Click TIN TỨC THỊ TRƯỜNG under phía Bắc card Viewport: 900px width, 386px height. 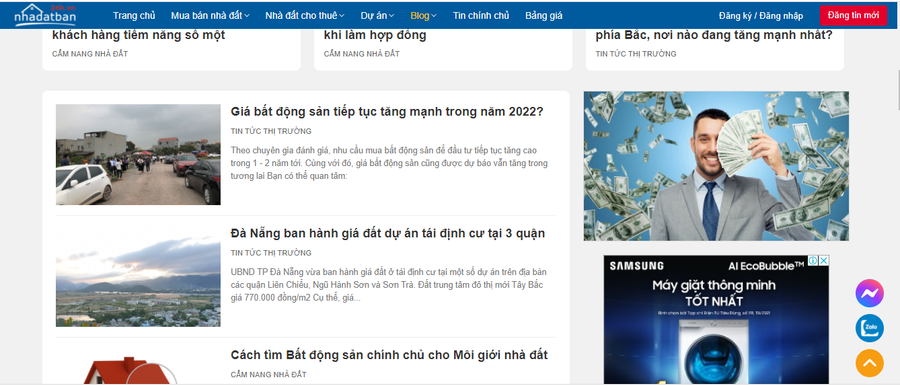[636, 54]
